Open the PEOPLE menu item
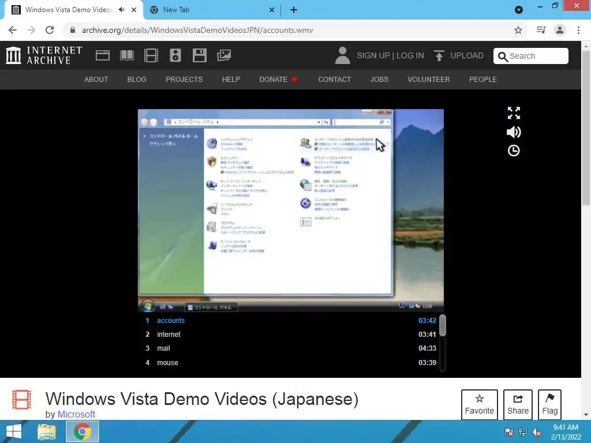Image resolution: width=591 pixels, height=443 pixels. pos(483,80)
